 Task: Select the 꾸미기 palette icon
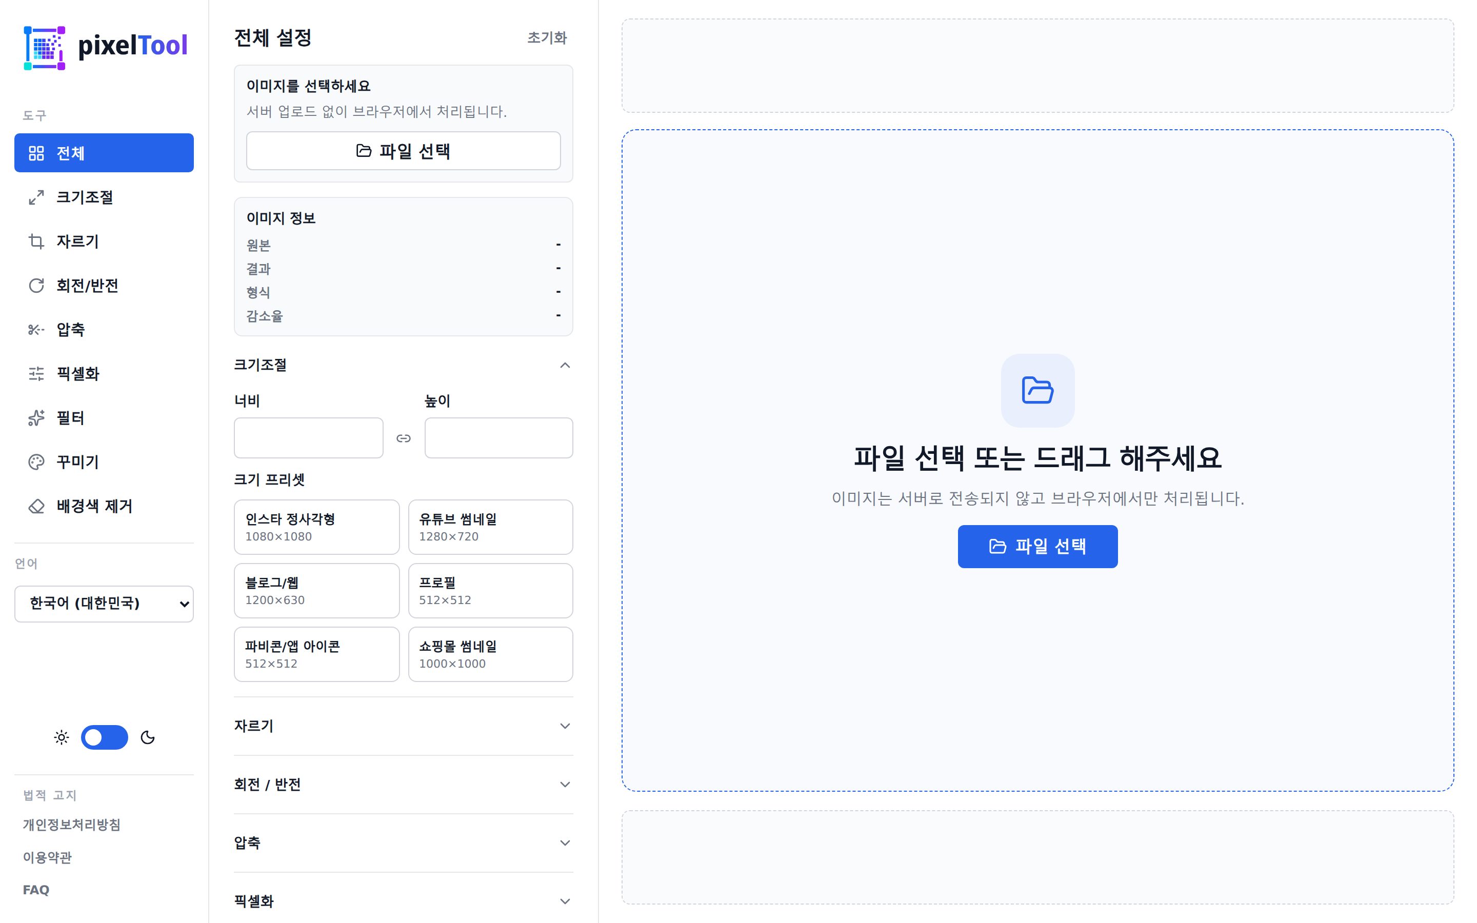click(36, 461)
